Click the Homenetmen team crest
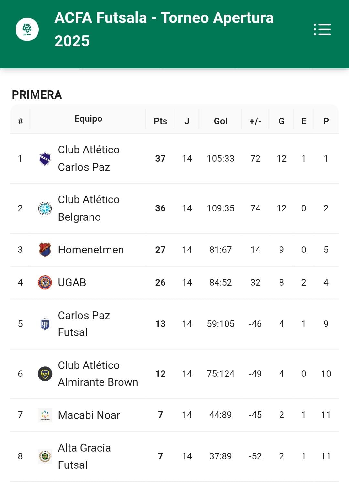The image size is (349, 482). tap(45, 250)
